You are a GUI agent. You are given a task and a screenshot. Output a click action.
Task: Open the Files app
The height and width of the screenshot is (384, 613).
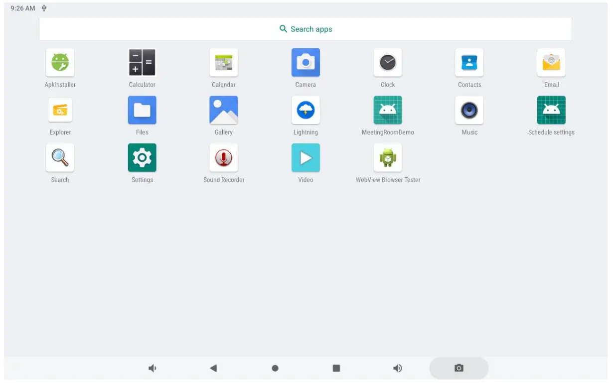tap(142, 110)
